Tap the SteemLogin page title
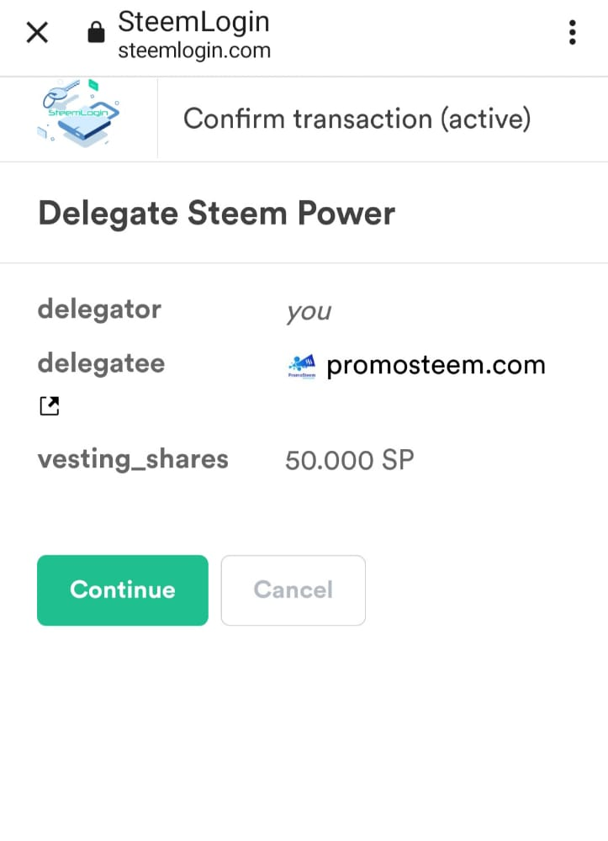608x841 pixels. [x=194, y=20]
